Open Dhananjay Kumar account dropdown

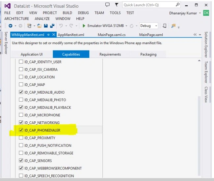pos(200,13)
